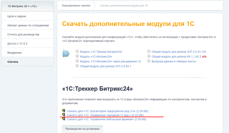This screenshot has height=133, width=229.
Task: Open link Модуль «1С:Треккер Битрикс24»
Action: click(101, 52)
